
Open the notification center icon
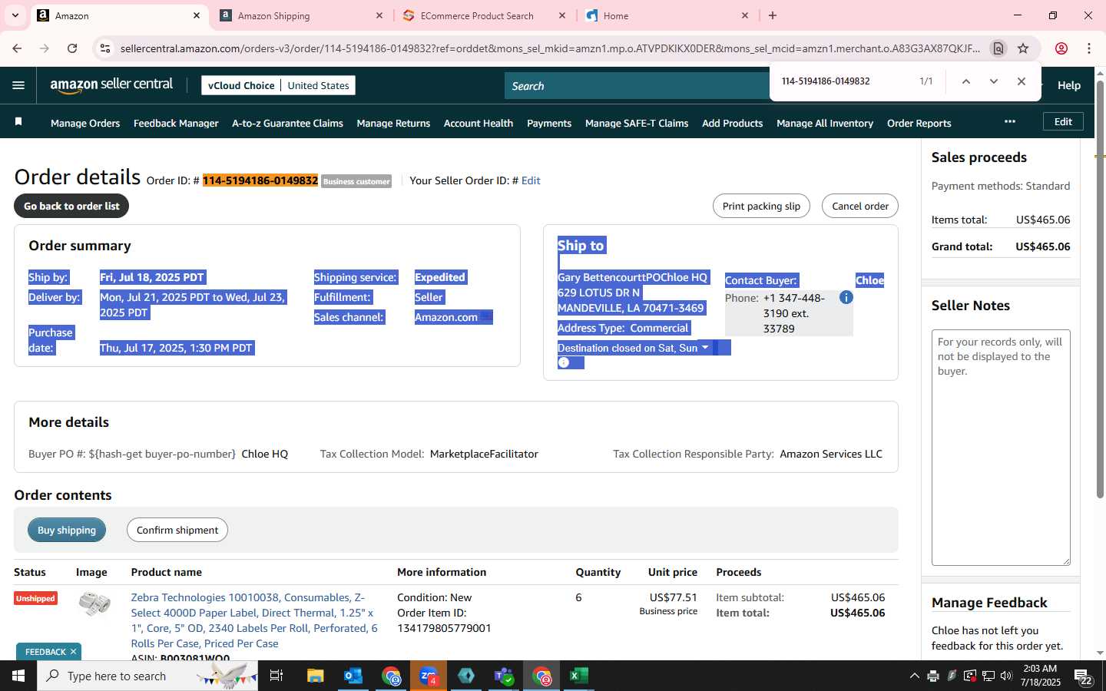point(1084,676)
